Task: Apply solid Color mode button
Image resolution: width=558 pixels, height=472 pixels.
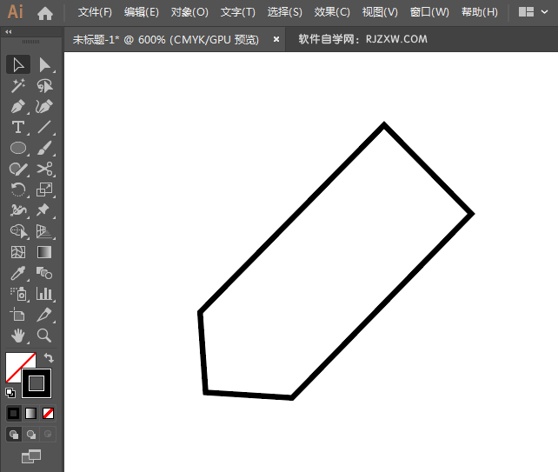Action: coord(14,413)
